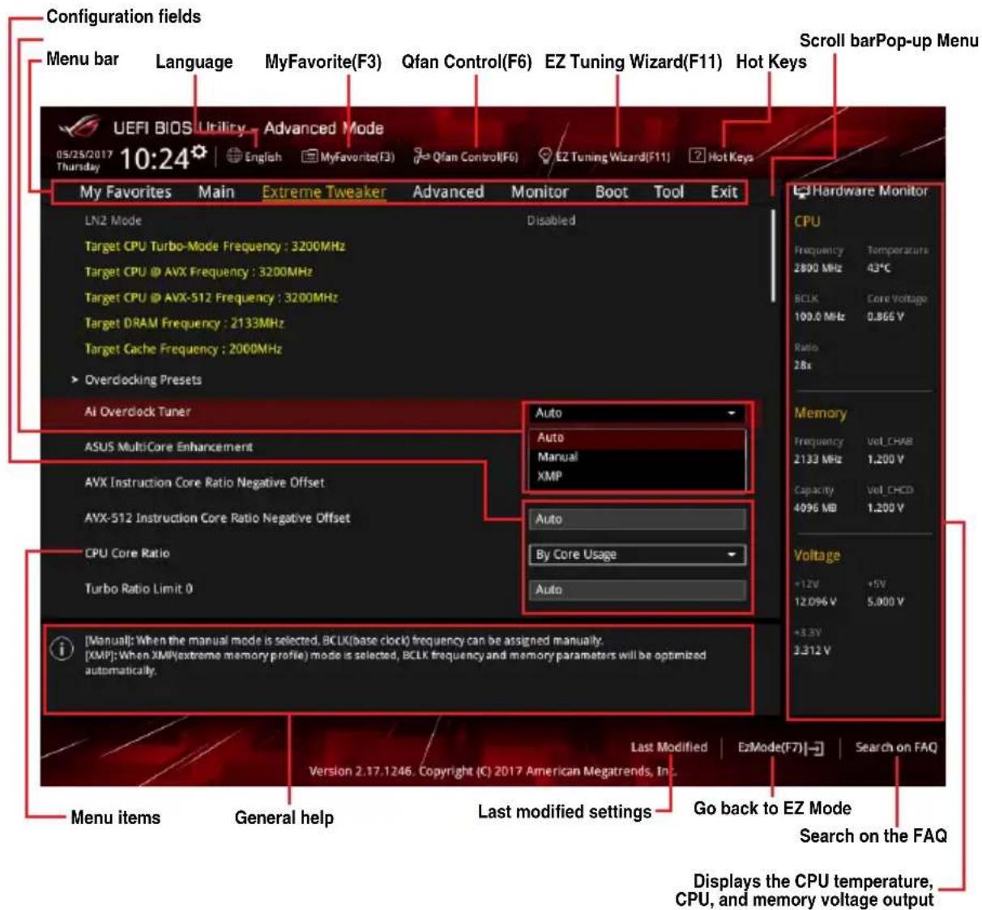The image size is (982, 910).
Task: Click Target DRAM Frequency : 2133MHz line
Action: [184, 323]
